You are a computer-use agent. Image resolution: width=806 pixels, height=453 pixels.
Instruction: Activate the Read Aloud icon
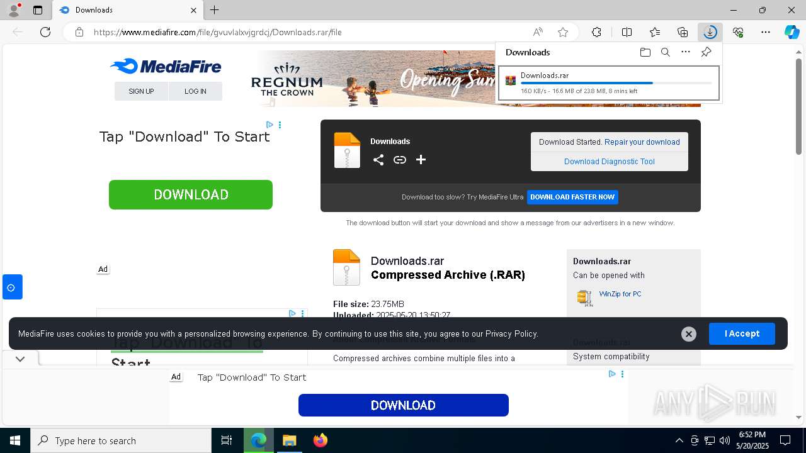(x=538, y=32)
